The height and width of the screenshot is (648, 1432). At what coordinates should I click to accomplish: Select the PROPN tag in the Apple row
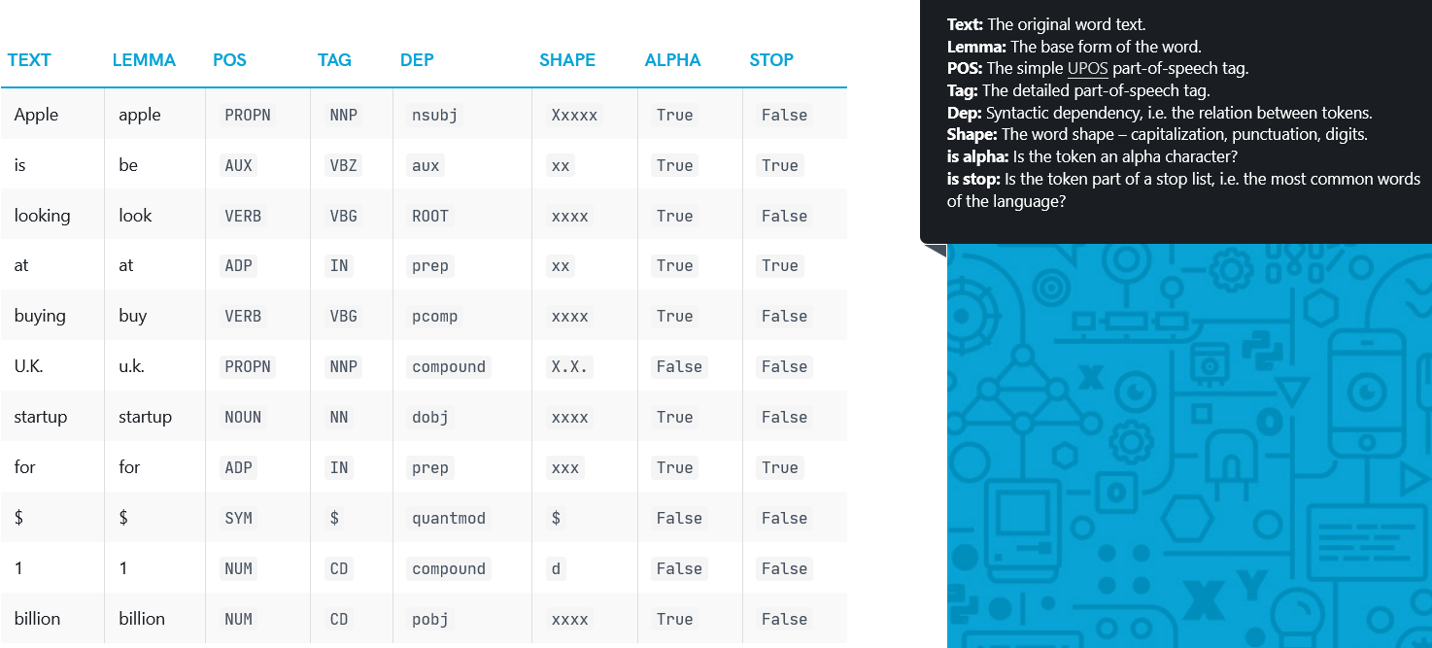(x=248, y=115)
